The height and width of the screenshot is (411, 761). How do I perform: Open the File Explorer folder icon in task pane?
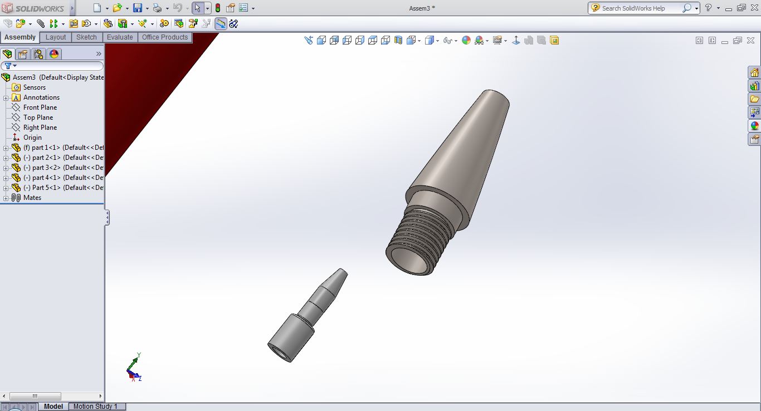point(754,99)
